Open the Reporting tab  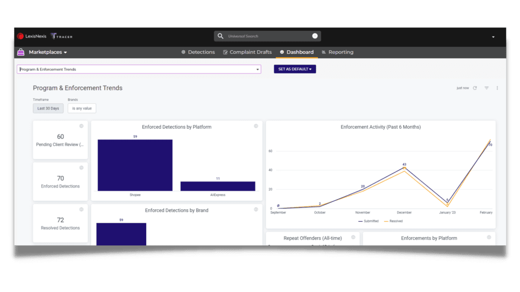coord(338,52)
